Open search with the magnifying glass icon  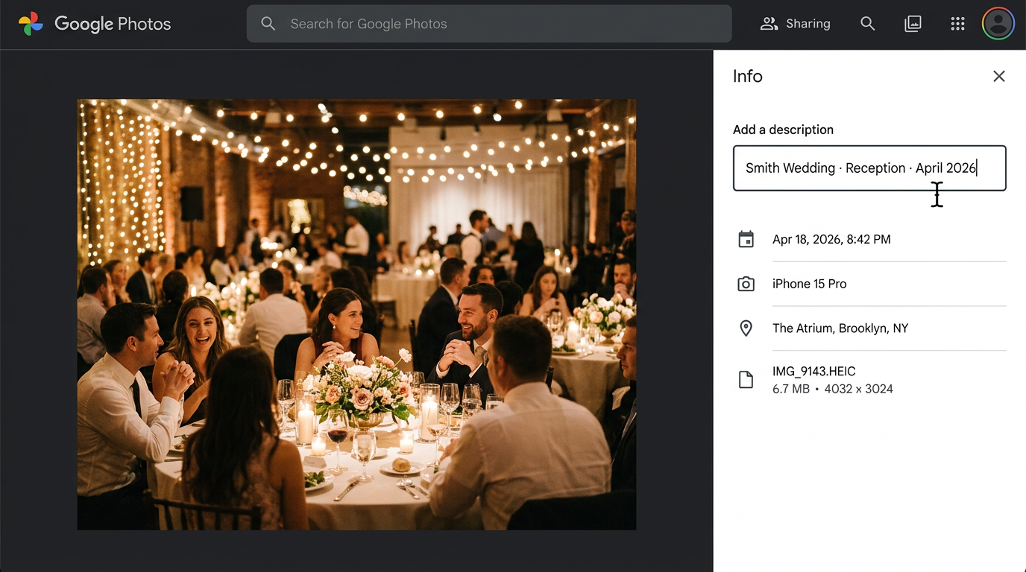pyautogui.click(x=867, y=23)
